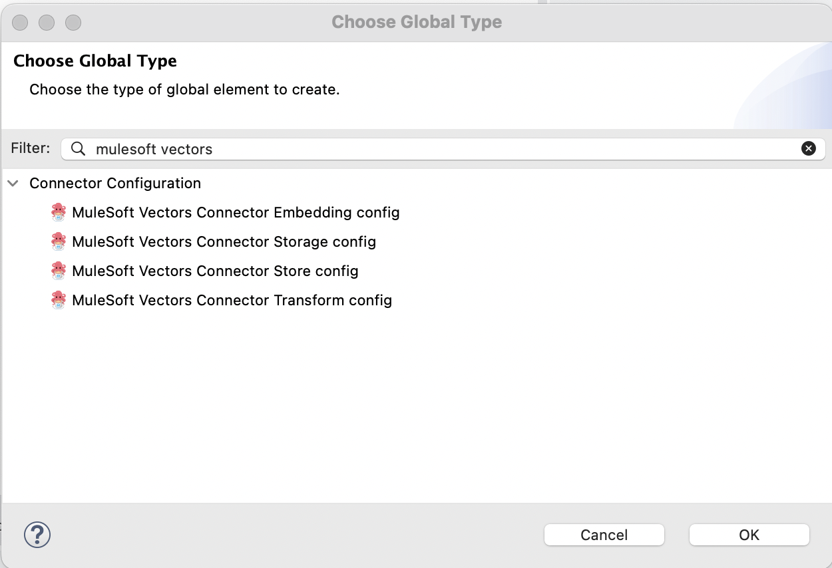The width and height of the screenshot is (832, 568).
Task: Click the window zoom button in title bar
Action: 73,23
